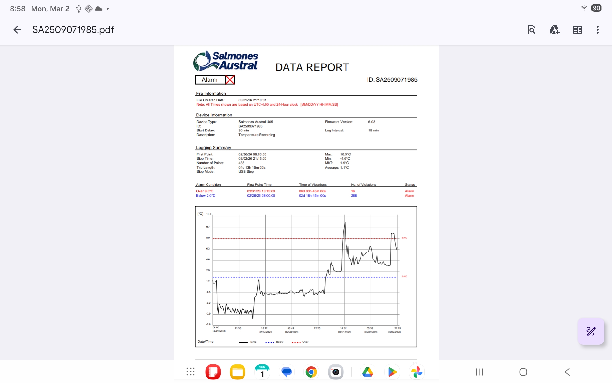Open the Camera app in taskbar
612x383 pixels.
click(336, 372)
